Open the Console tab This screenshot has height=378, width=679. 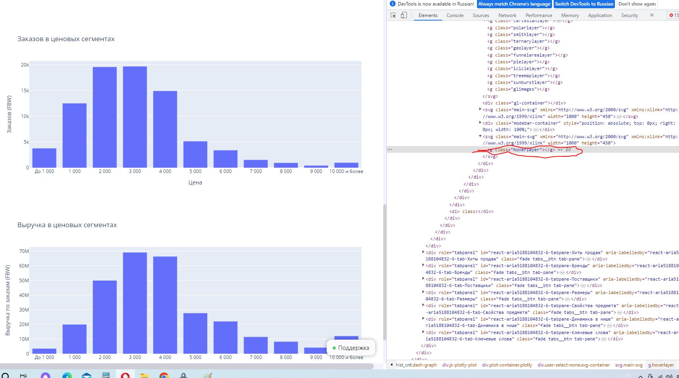455,15
